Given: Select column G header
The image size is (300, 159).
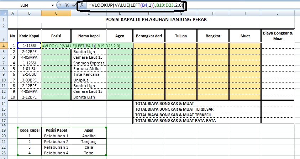Looking at the screenshot, I should tap(181, 13).
